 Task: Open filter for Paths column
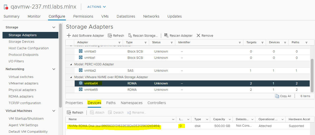(306, 42)
